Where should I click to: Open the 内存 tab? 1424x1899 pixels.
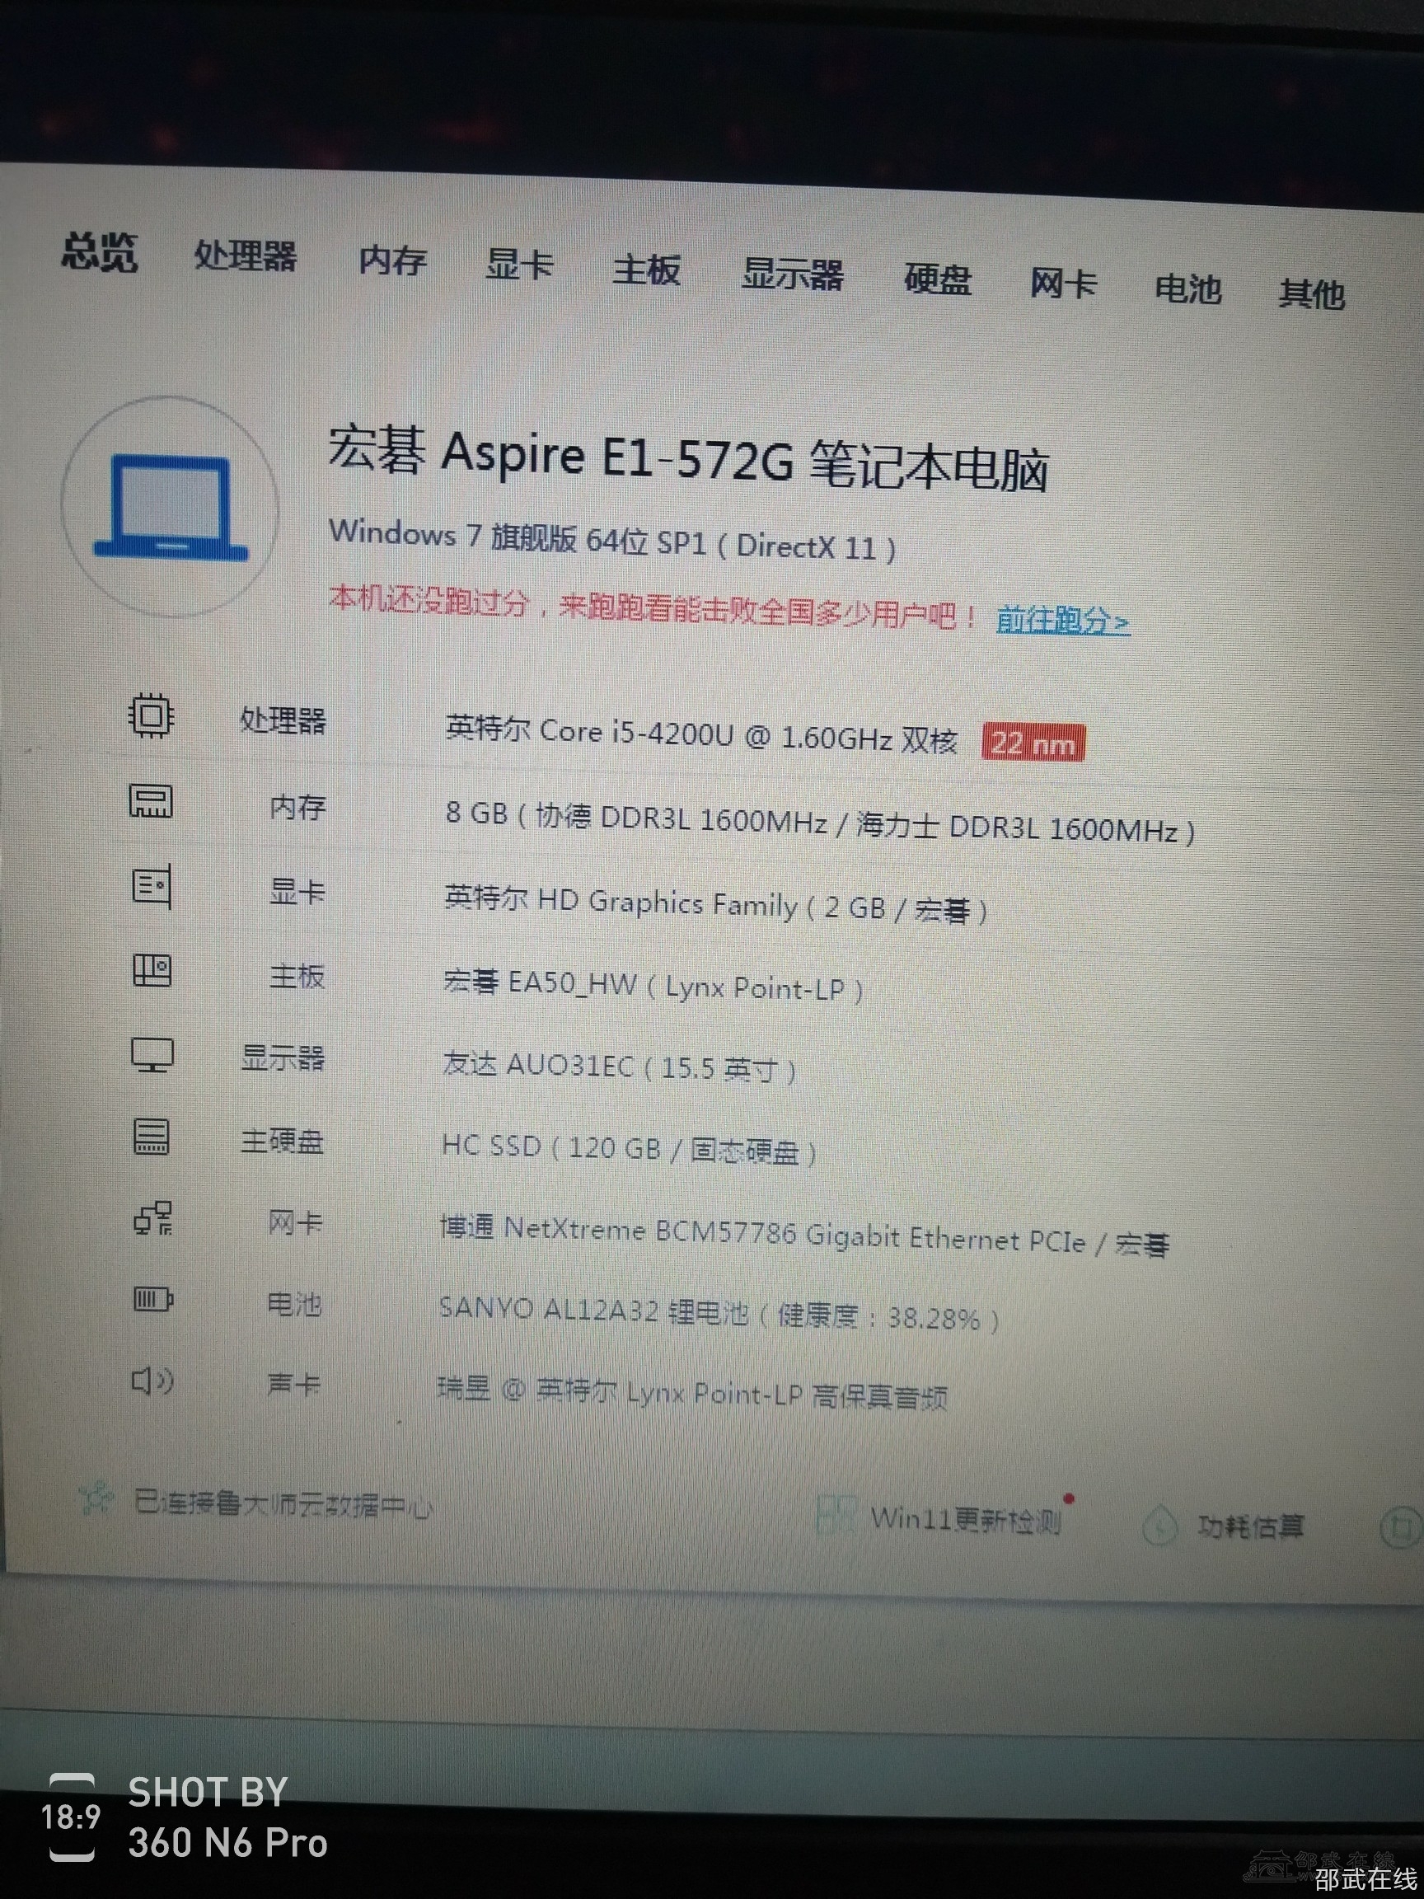pos(392,260)
